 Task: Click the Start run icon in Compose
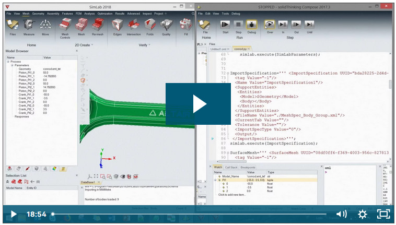point(225,25)
